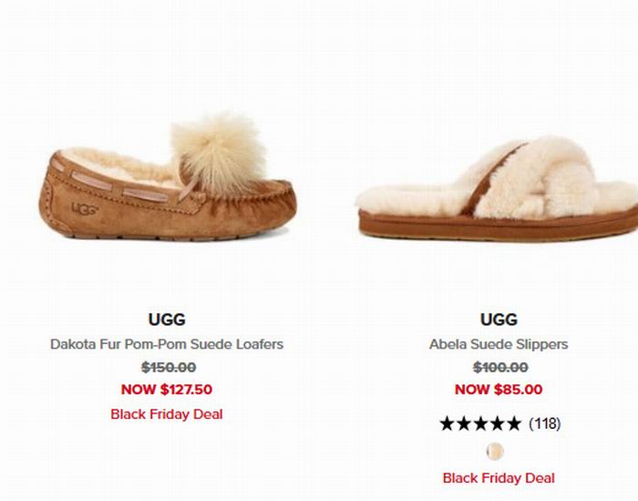Click the fur pom-pom on the loafer image
This screenshot has height=501, width=638.
(x=219, y=152)
